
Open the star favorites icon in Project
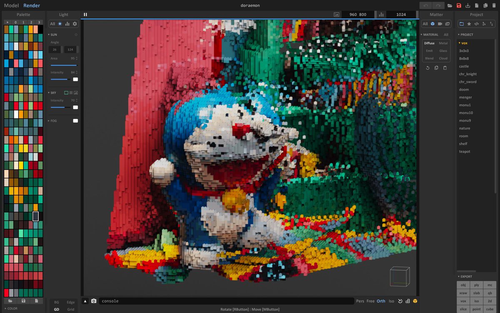(x=469, y=24)
